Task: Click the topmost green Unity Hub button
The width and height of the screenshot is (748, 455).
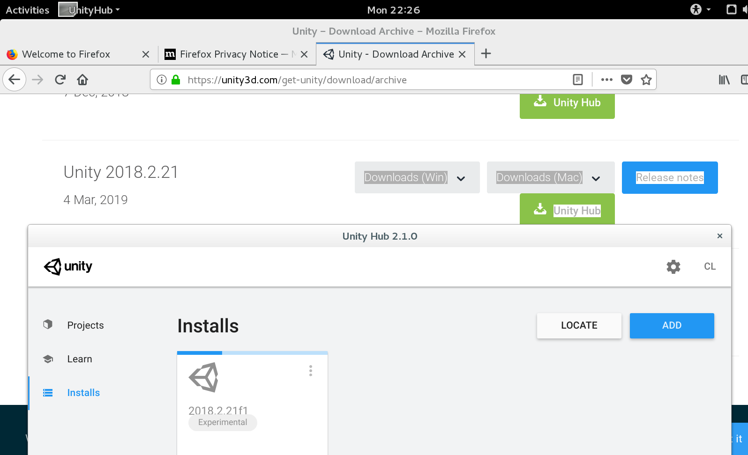Action: tap(567, 106)
